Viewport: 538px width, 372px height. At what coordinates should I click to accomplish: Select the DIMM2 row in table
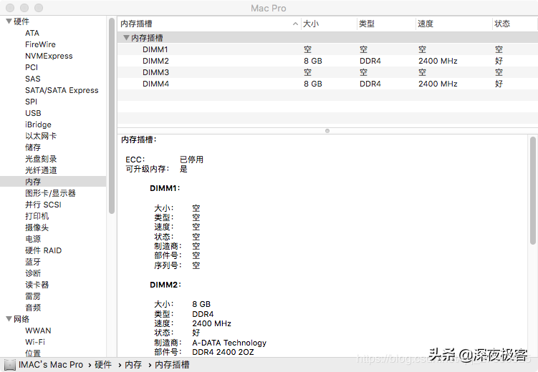click(x=327, y=61)
